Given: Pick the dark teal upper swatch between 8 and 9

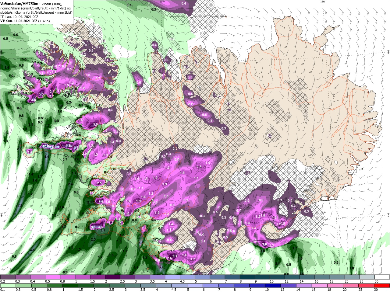Looking at the screenshot, I should click(247, 277).
